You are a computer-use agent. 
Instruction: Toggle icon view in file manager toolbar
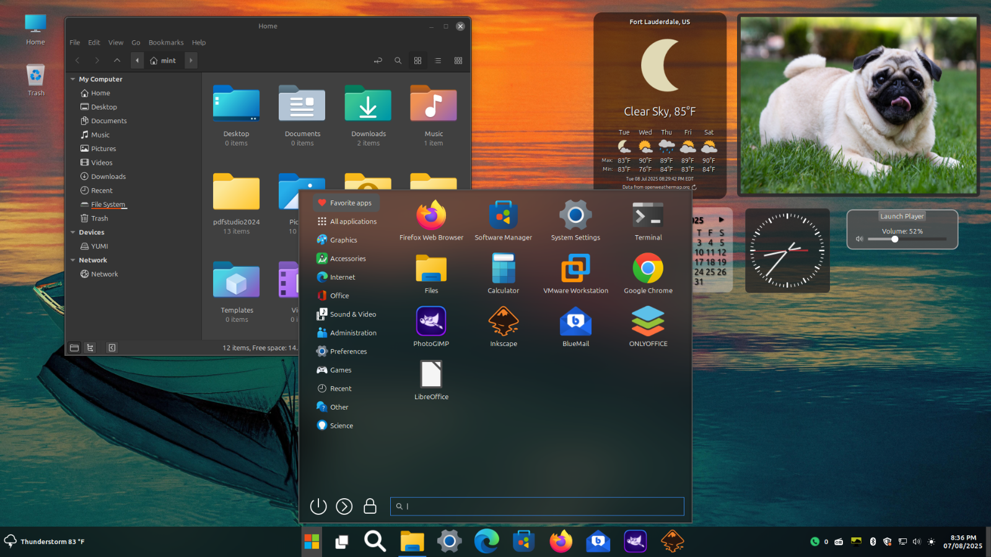click(x=417, y=61)
